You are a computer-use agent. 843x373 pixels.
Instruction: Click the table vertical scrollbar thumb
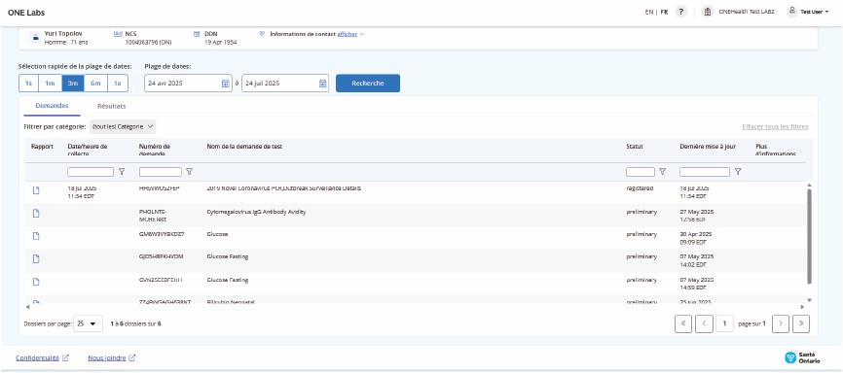[810, 236]
